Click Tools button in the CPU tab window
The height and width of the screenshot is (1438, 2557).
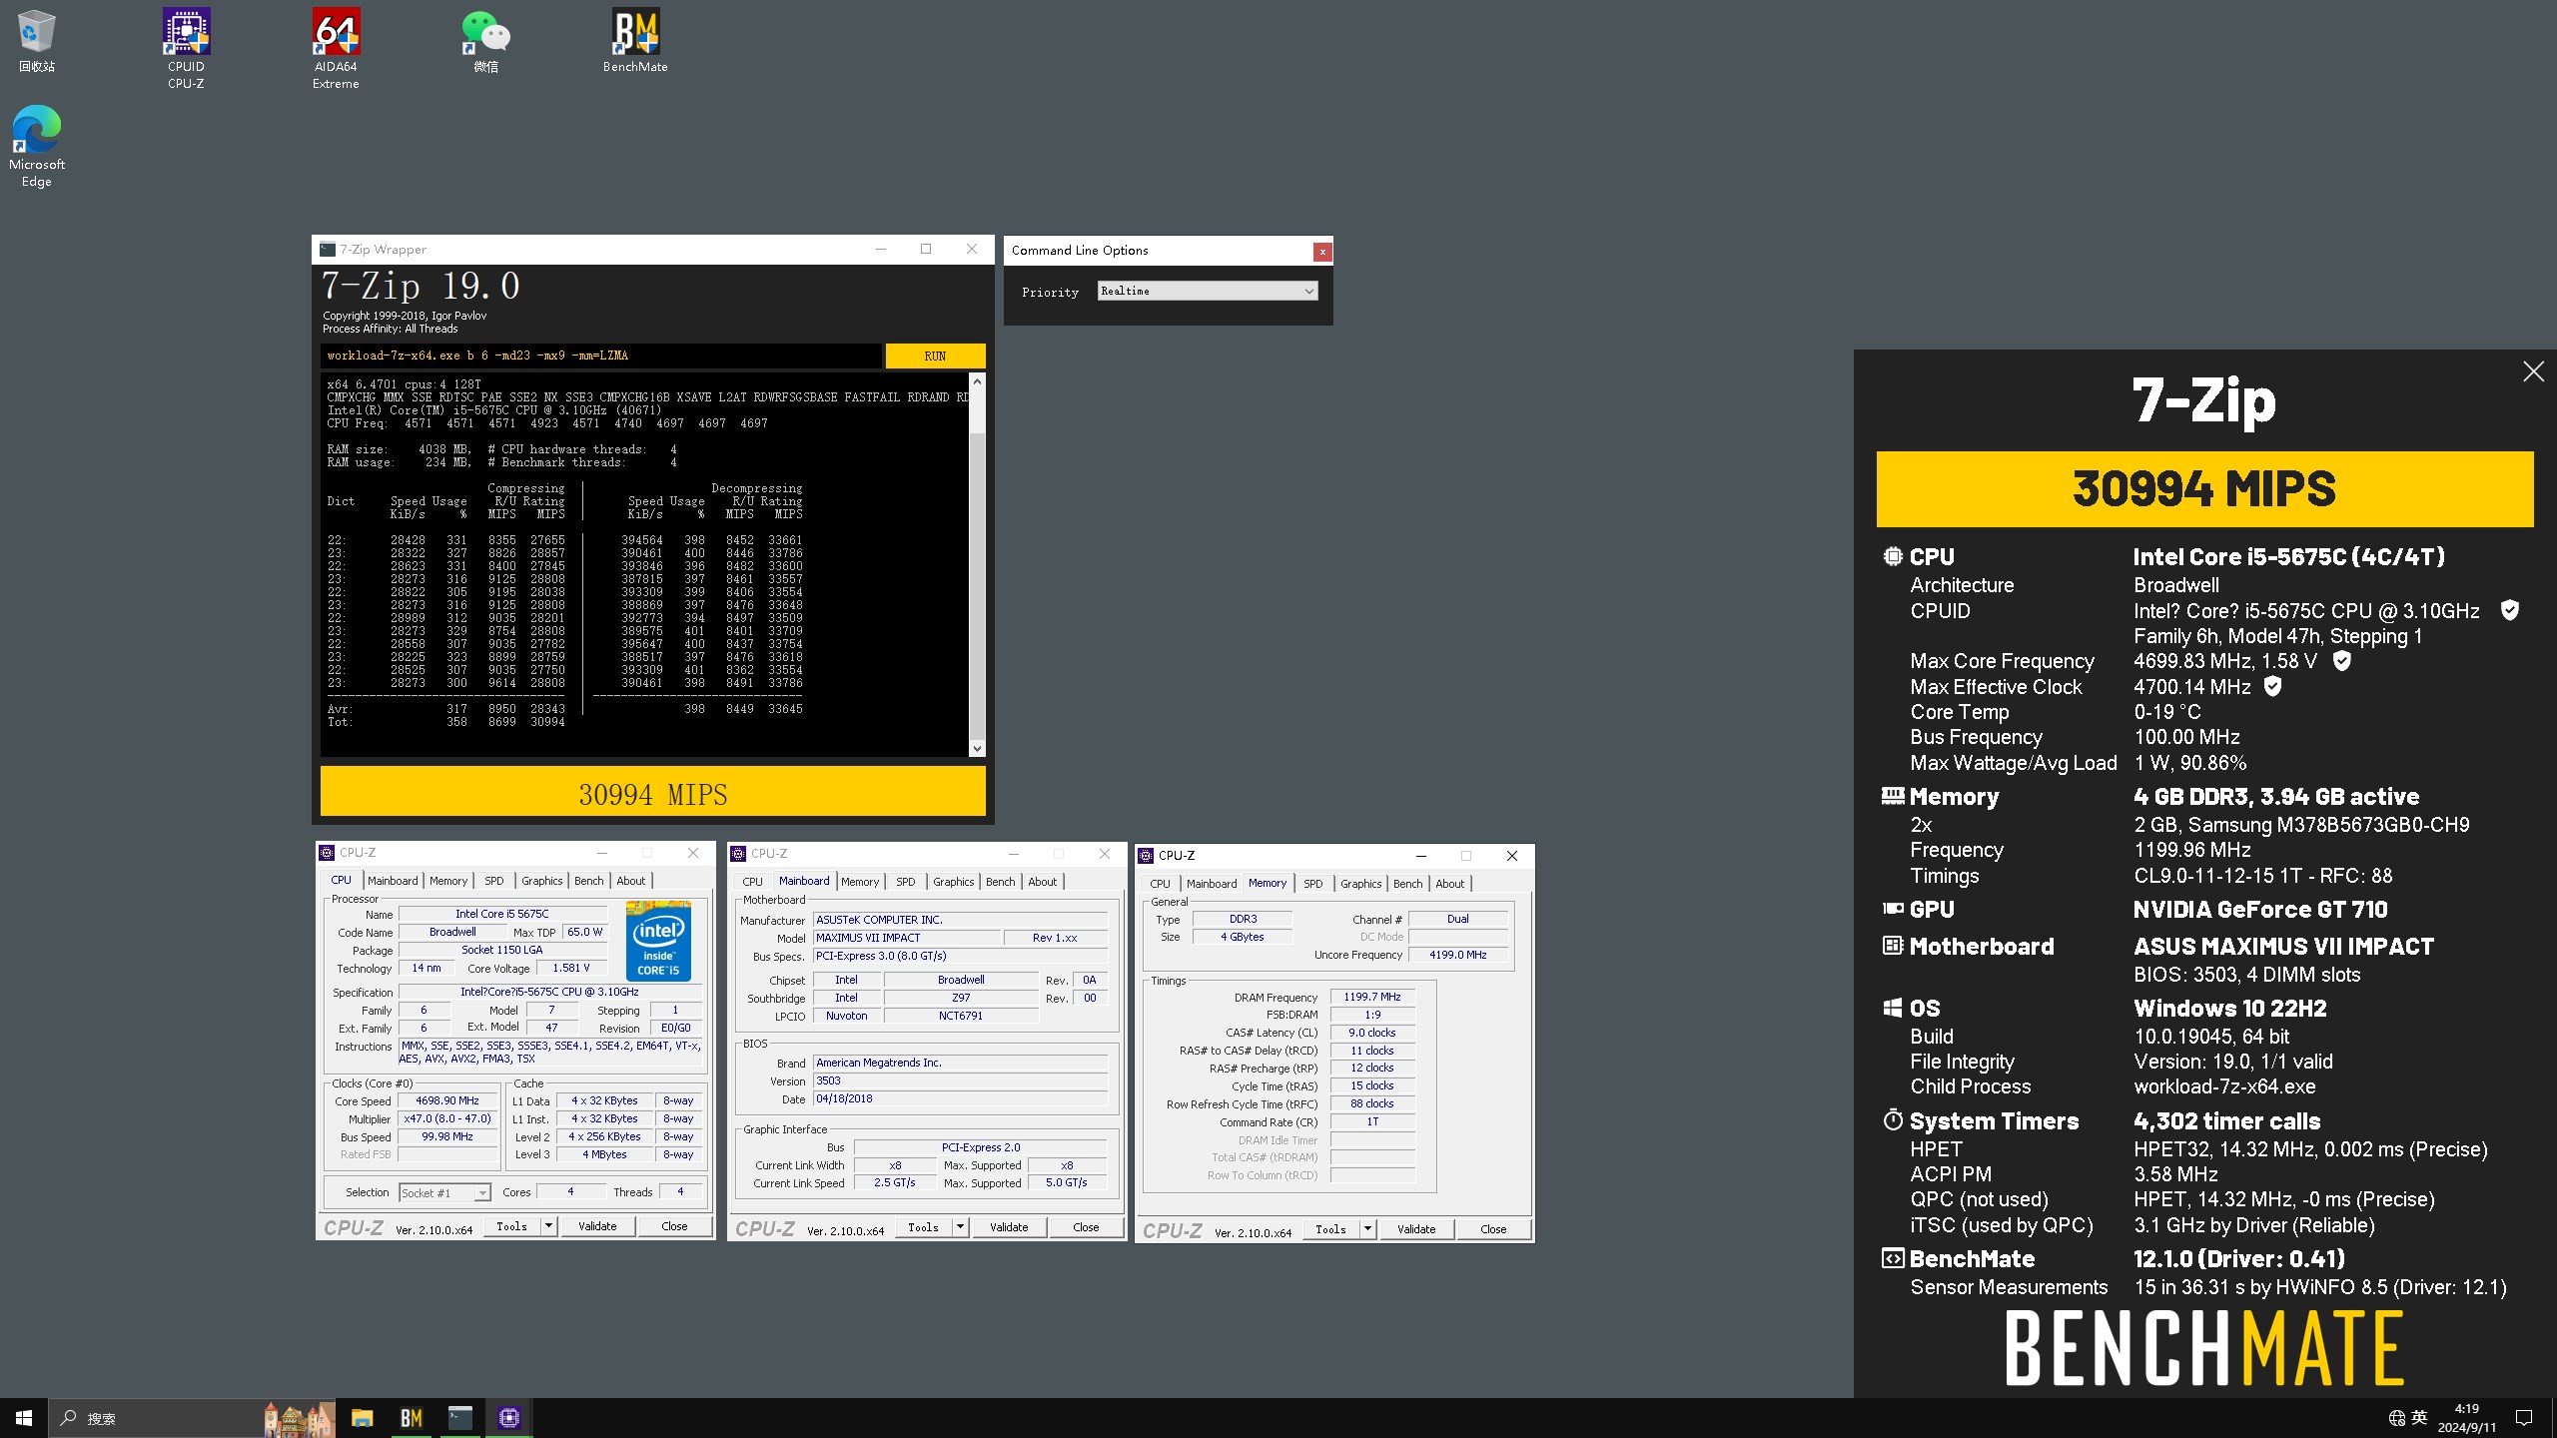tap(511, 1226)
